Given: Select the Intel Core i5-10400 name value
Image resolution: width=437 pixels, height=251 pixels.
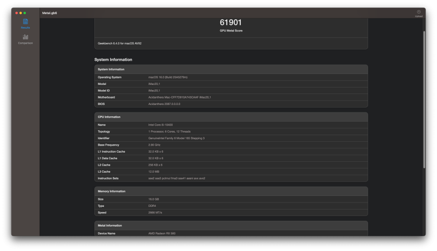Looking at the screenshot, I should click(160, 125).
